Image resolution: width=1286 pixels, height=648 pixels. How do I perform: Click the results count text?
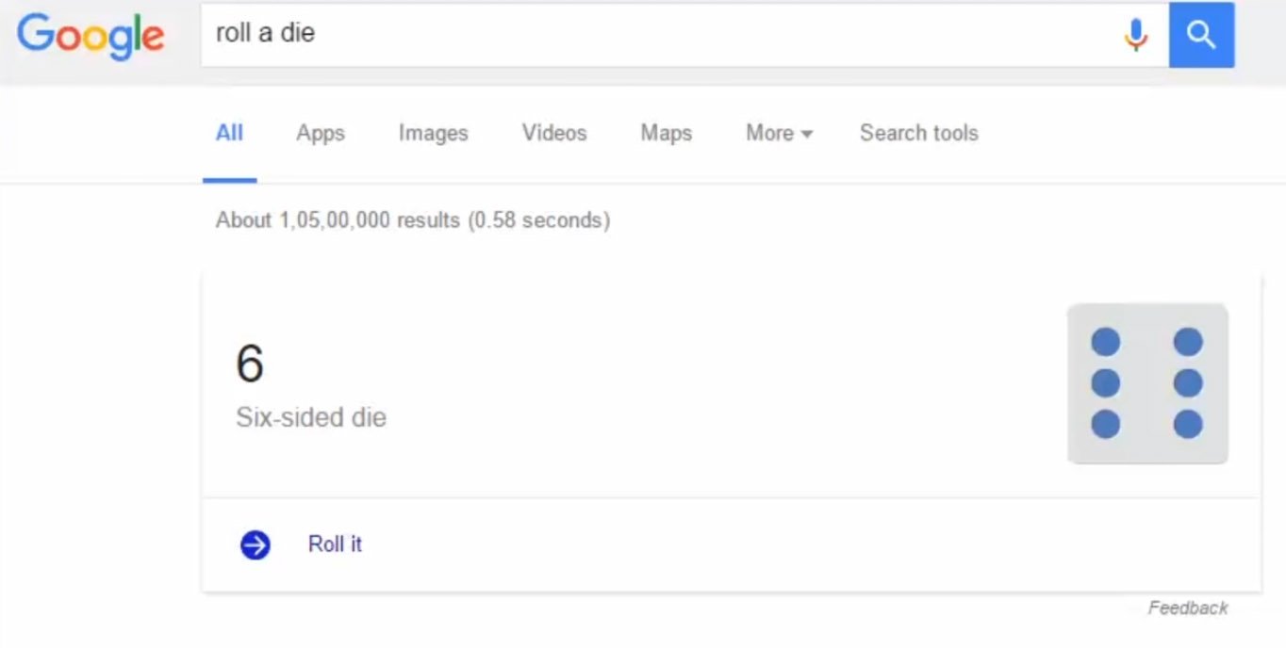tap(412, 220)
